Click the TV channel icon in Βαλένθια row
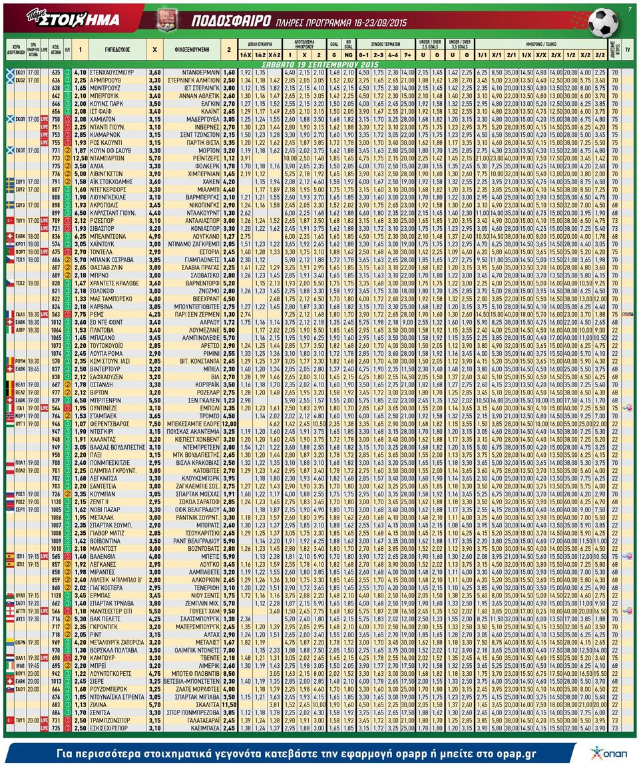The height and width of the screenshot is (765, 639). pyautogui.click(x=627, y=556)
